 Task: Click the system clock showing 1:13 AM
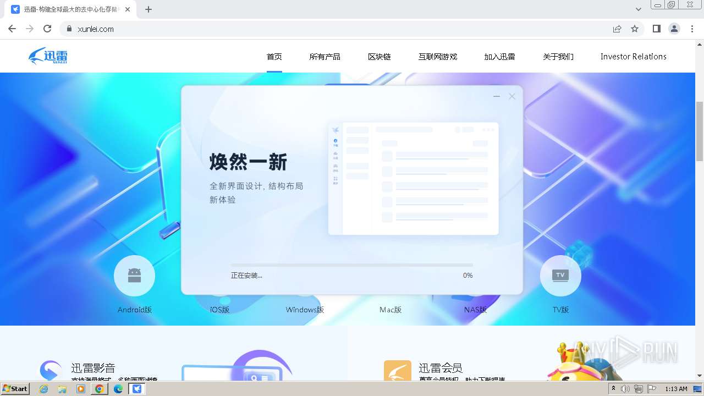(x=676, y=389)
